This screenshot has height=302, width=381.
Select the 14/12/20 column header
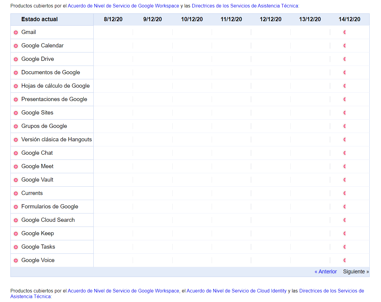[x=349, y=19]
